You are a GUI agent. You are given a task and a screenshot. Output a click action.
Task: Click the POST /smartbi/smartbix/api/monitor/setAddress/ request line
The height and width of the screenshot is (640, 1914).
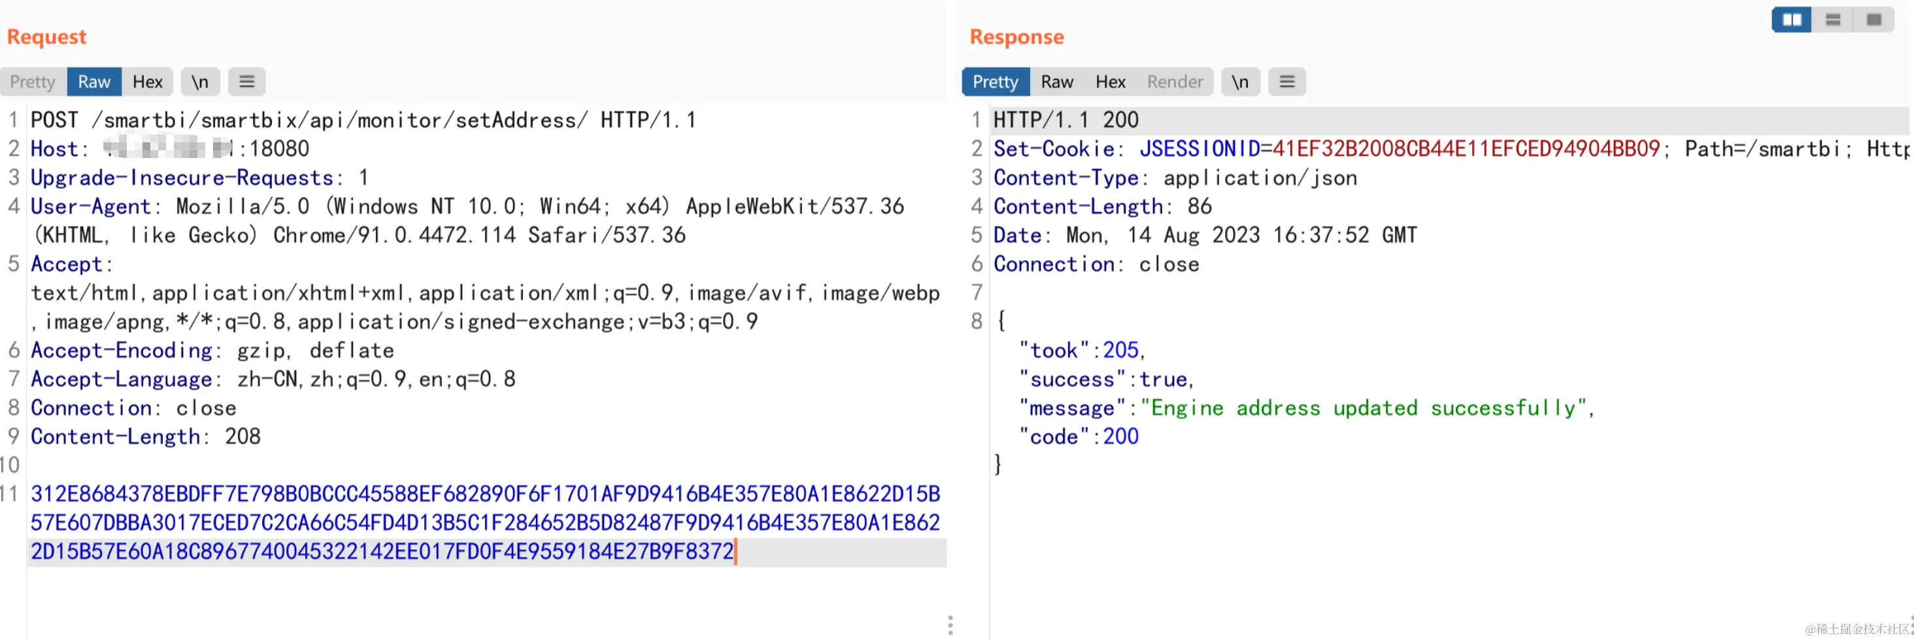pyautogui.click(x=363, y=120)
